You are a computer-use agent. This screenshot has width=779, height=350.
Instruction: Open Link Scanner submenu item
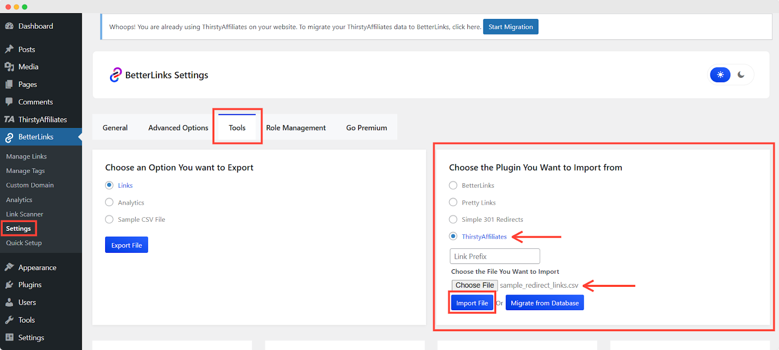(x=24, y=214)
